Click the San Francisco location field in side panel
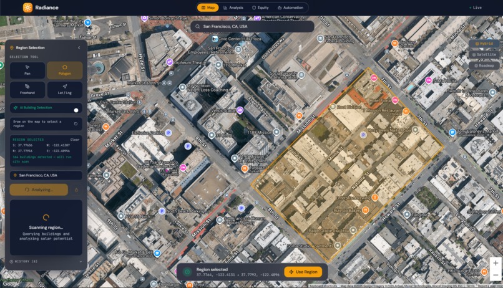Screen dimensions: 503x288 [x=46, y=175]
